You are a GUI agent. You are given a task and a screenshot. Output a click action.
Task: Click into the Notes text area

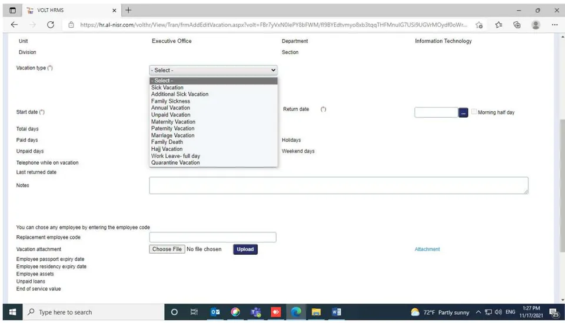pos(339,185)
